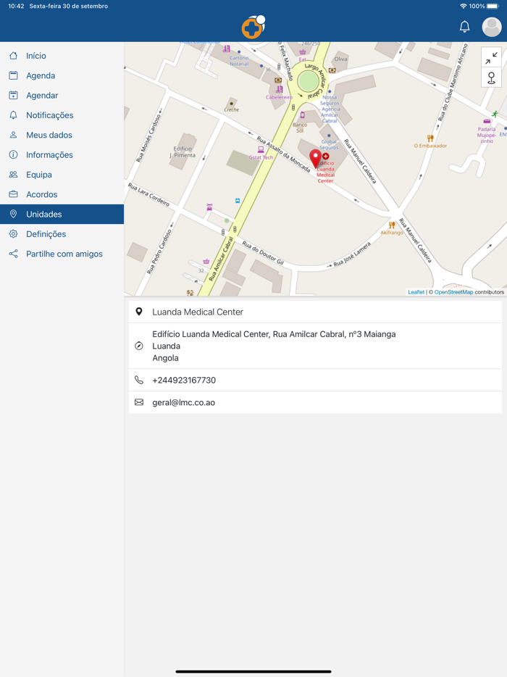
Task: Tap the Edifício J. Pimenta label on map
Action: (x=183, y=152)
